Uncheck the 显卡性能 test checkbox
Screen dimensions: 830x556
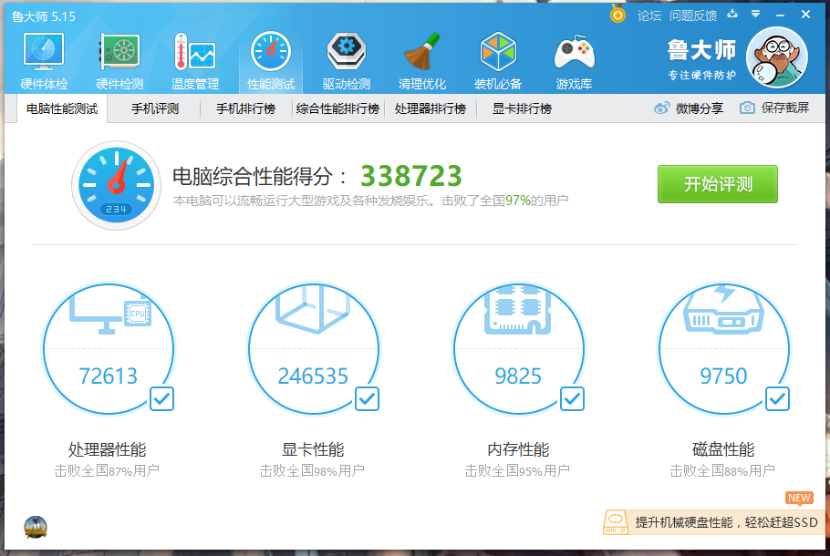(x=367, y=399)
